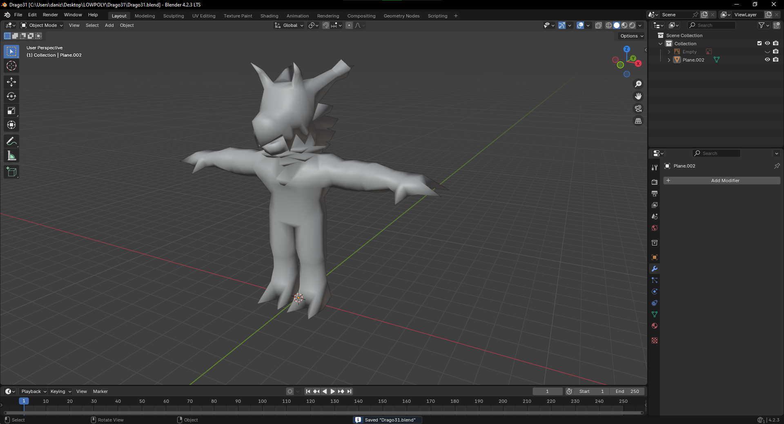Toggle show gizmo button
Image resolution: width=784 pixels, height=424 pixels.
click(x=562, y=25)
